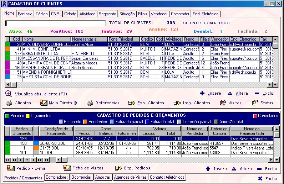The height and width of the screenshot is (184, 284).
Task: Click the Status icon
Action: [255, 102]
